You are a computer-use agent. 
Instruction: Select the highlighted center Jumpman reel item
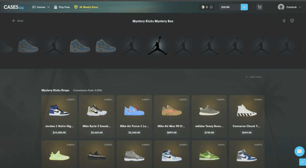click(157, 46)
